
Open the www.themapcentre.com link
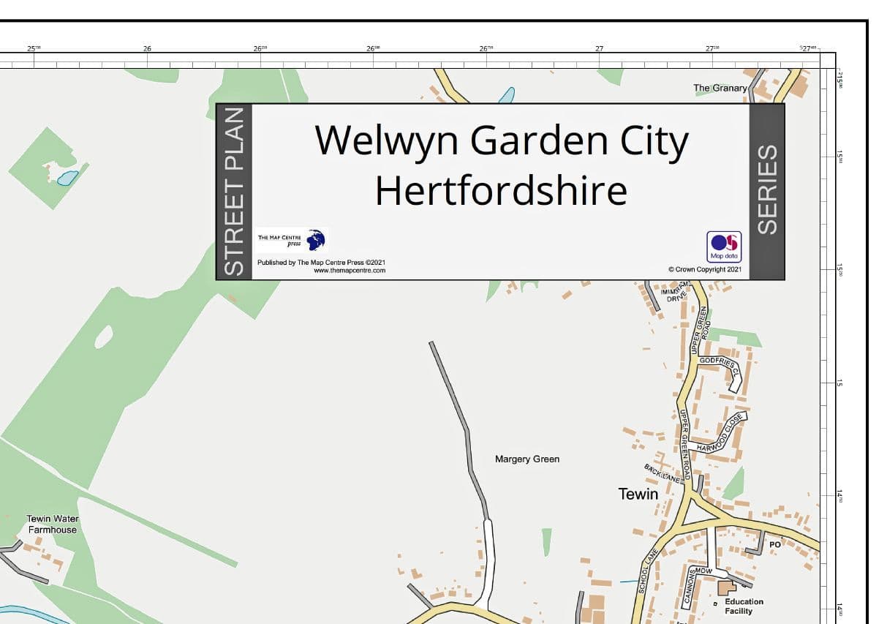point(350,270)
